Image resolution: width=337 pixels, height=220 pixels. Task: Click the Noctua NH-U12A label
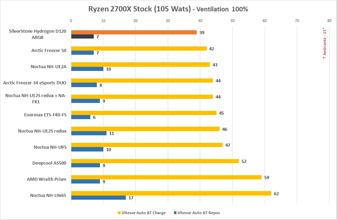click(49, 66)
